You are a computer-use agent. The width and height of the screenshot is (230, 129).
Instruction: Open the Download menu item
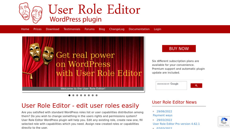53,29
